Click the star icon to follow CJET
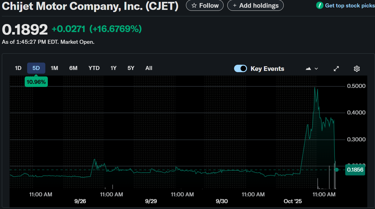The image size is (375, 209). pos(194,6)
